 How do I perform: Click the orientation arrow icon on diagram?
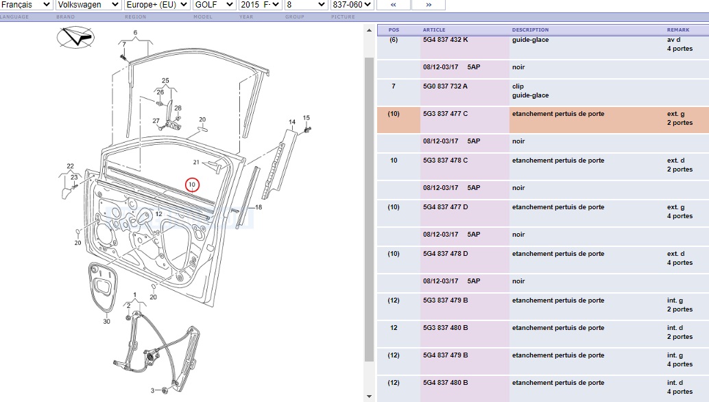click(x=75, y=37)
